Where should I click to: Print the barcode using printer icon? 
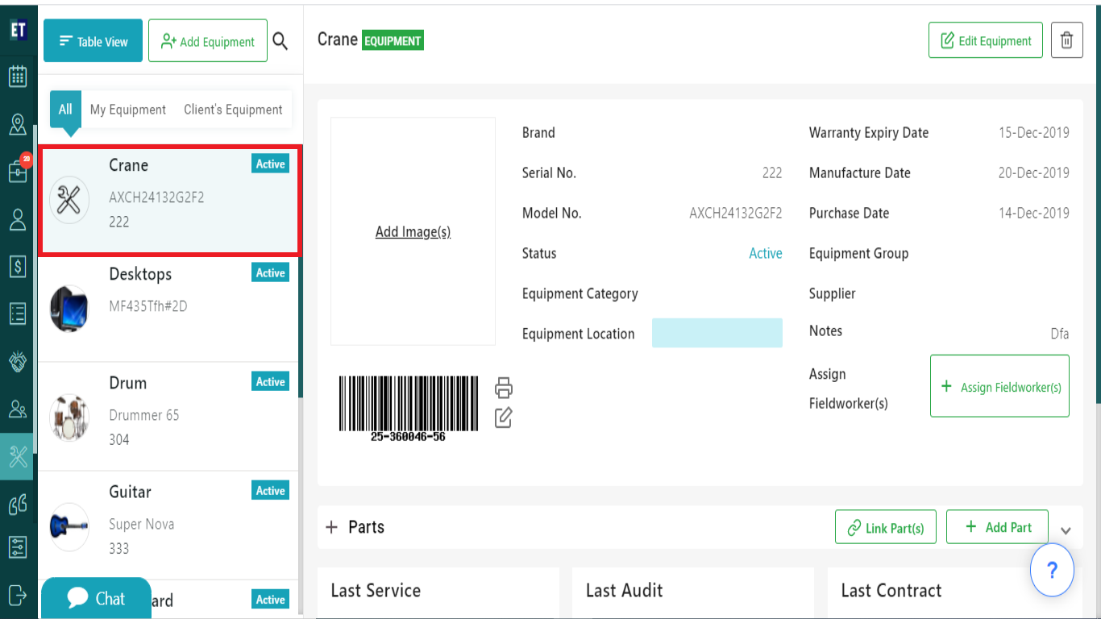point(504,388)
